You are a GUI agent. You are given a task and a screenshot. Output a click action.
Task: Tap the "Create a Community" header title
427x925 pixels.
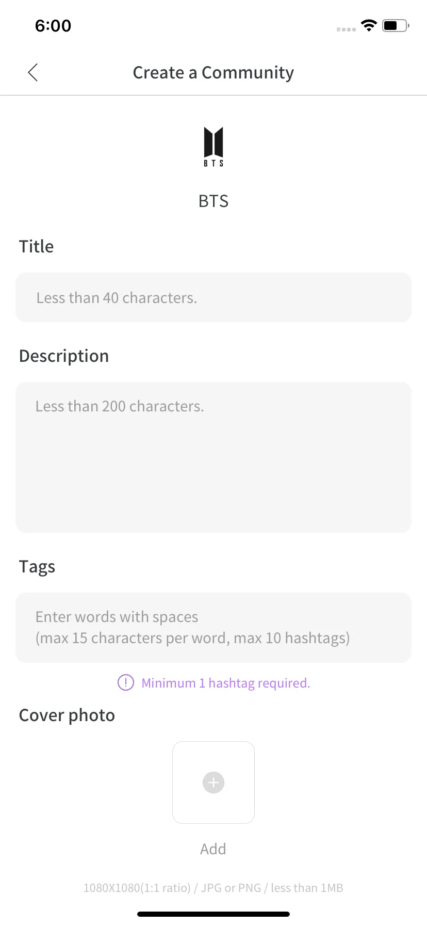point(213,73)
